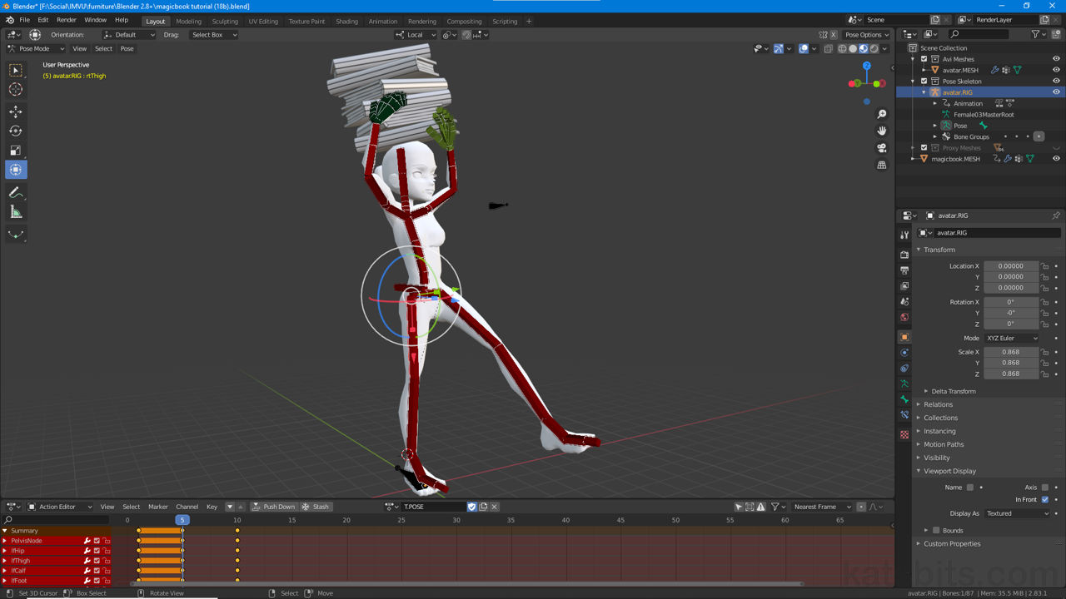Toggle X-Ray display icon

[x=828, y=48]
